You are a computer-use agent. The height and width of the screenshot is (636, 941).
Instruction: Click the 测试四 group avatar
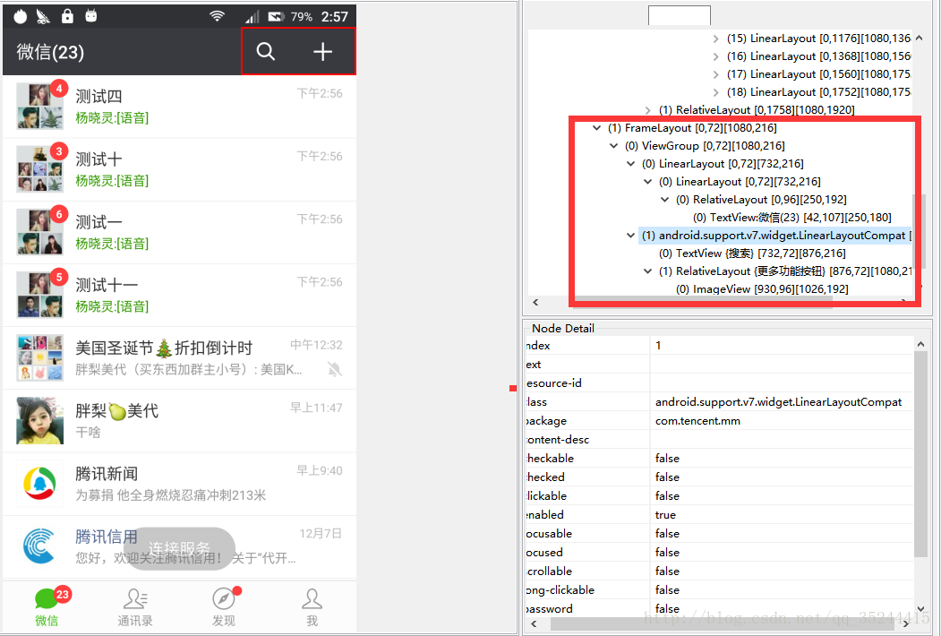[x=39, y=107]
